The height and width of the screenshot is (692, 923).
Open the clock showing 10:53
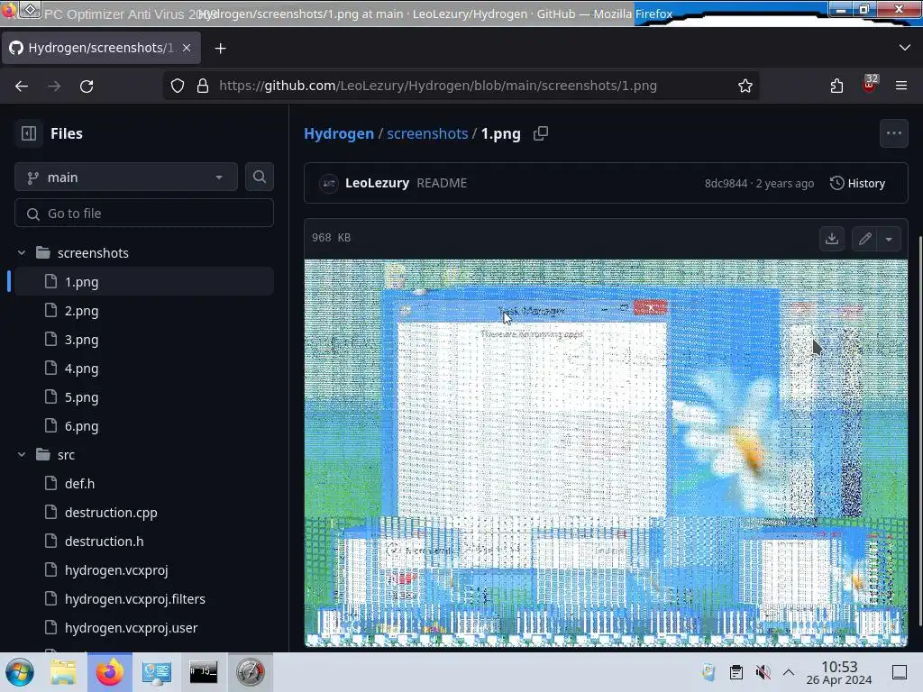point(839,672)
